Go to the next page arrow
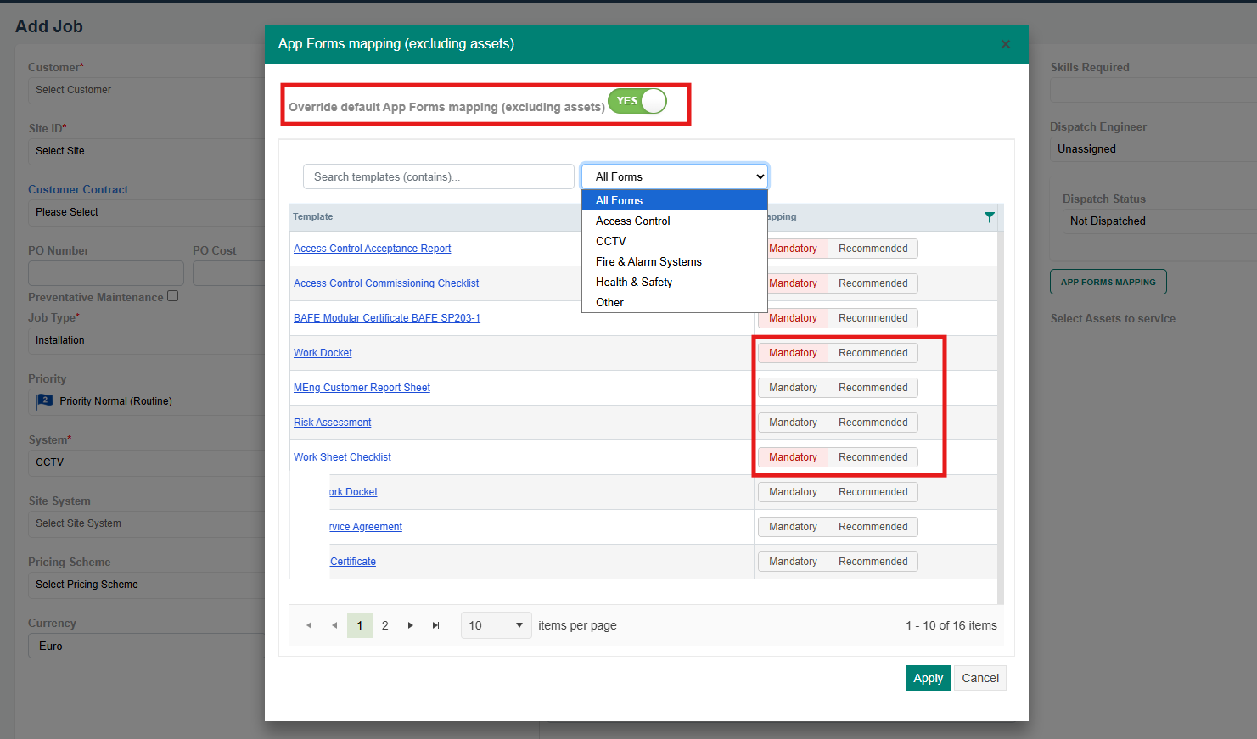This screenshot has width=1257, height=739. pyautogui.click(x=411, y=625)
